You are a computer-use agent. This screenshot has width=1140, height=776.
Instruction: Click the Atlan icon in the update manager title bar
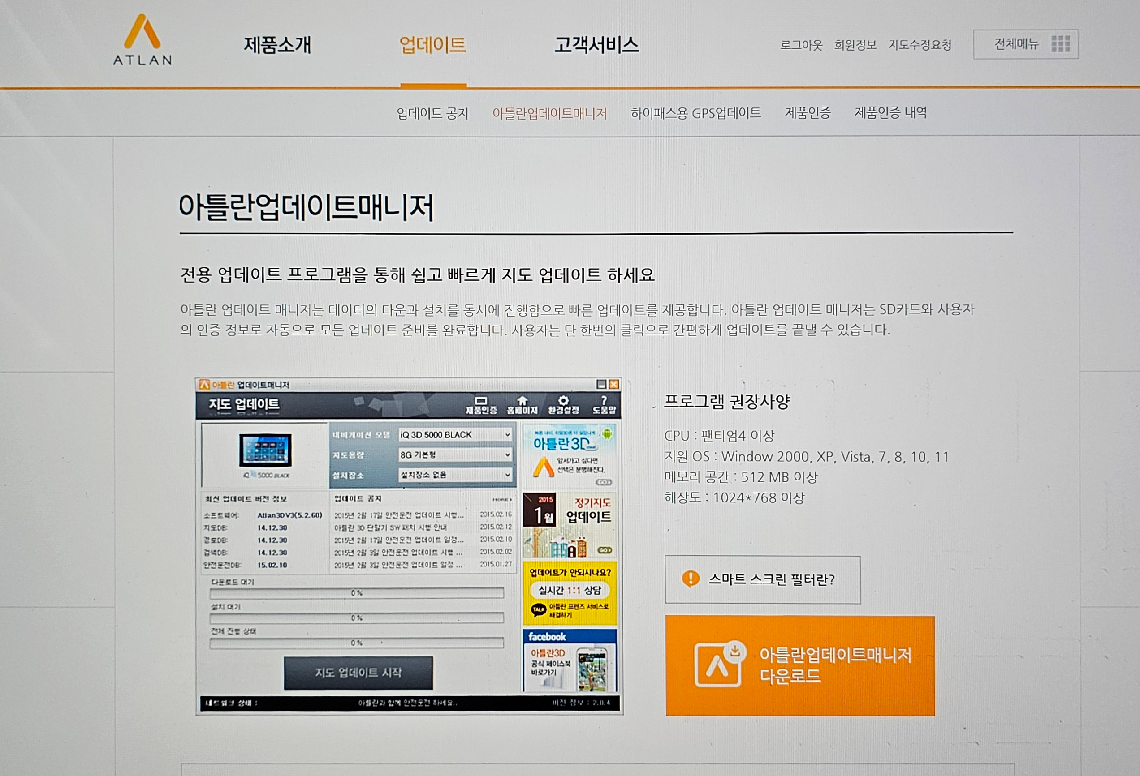point(204,385)
